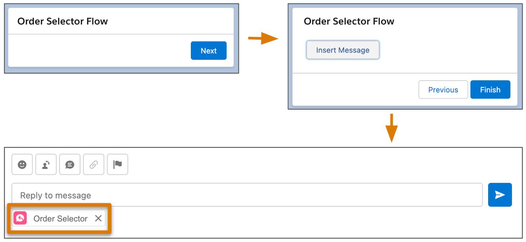Open the emoji picker icon
Image resolution: width=526 pixels, height=242 pixels.
[22, 165]
